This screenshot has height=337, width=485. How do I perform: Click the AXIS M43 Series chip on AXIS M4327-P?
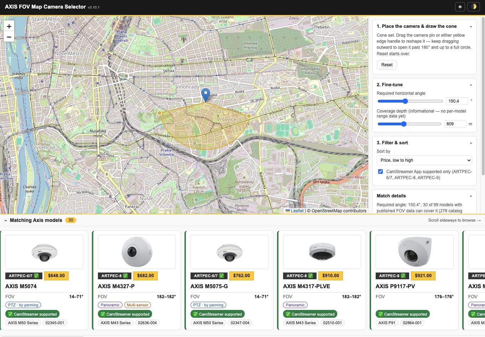click(x=116, y=323)
